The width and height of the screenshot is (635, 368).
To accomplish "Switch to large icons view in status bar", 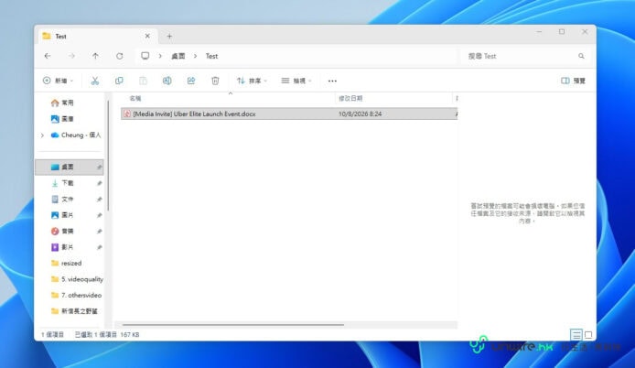I will click(588, 335).
